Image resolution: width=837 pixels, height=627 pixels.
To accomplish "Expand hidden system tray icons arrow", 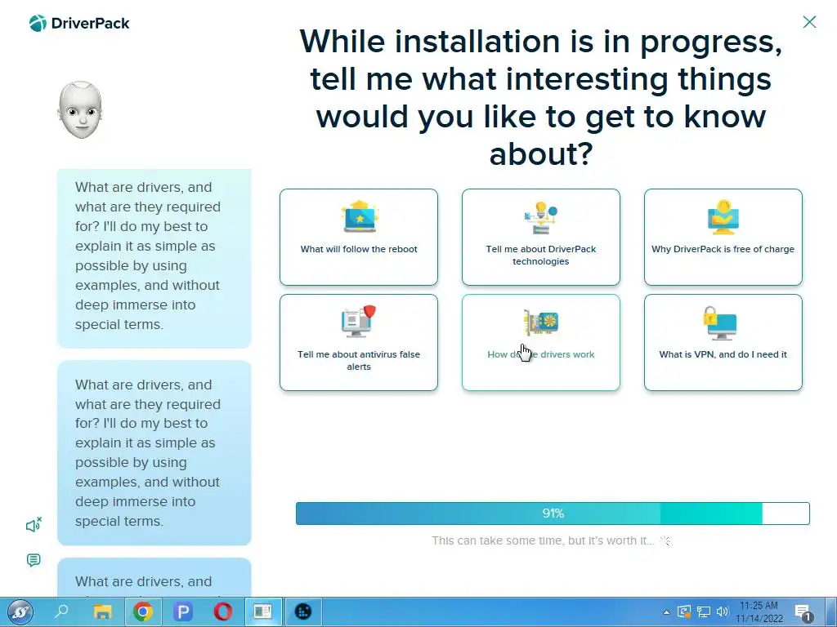I will pos(666,612).
